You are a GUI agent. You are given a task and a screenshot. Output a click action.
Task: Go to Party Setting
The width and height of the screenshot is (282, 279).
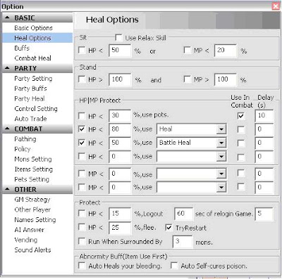[x=33, y=78]
